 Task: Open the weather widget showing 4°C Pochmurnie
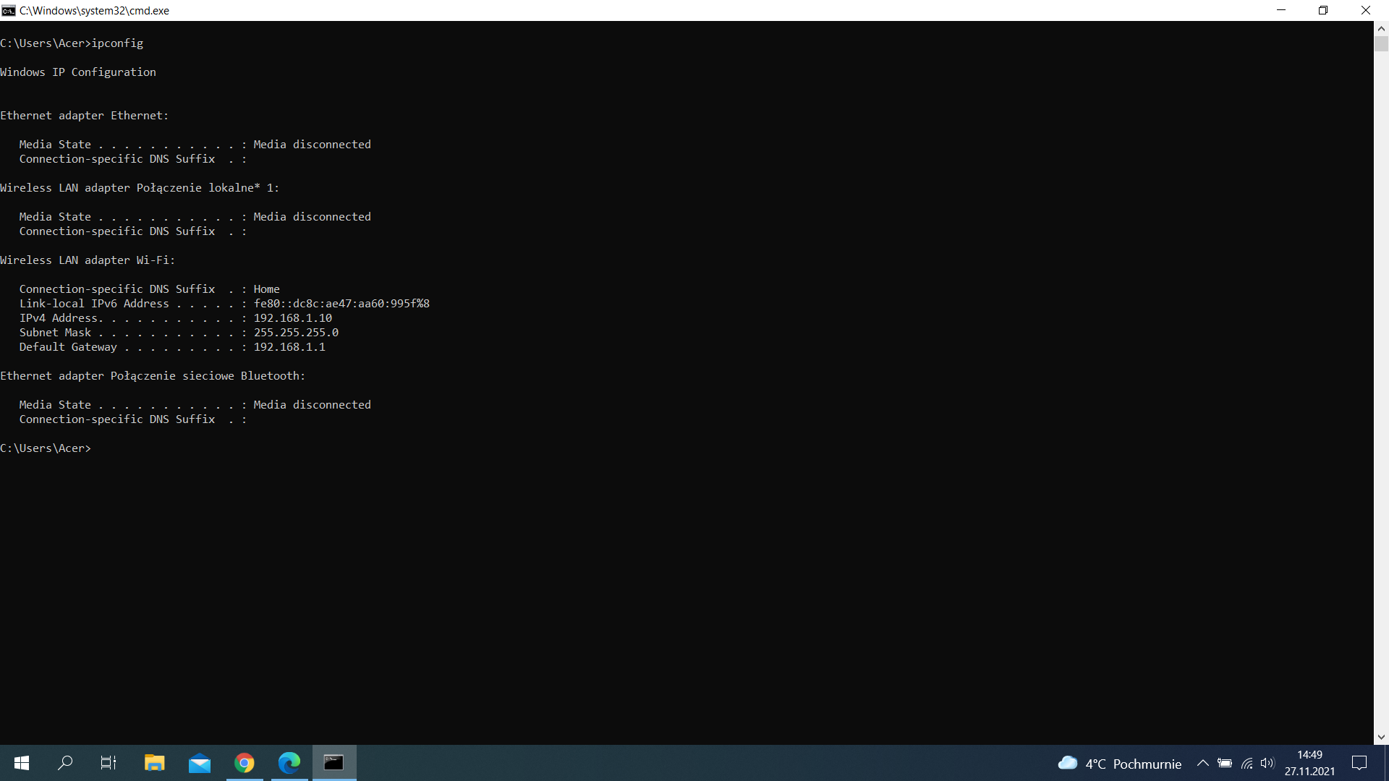coord(1121,763)
